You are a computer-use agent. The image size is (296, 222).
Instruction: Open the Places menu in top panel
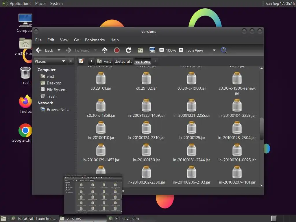coord(40,3)
